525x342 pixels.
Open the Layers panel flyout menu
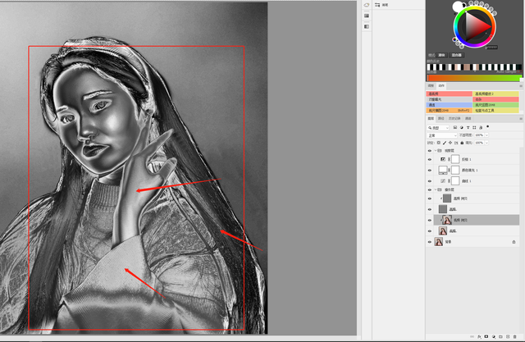coord(521,118)
